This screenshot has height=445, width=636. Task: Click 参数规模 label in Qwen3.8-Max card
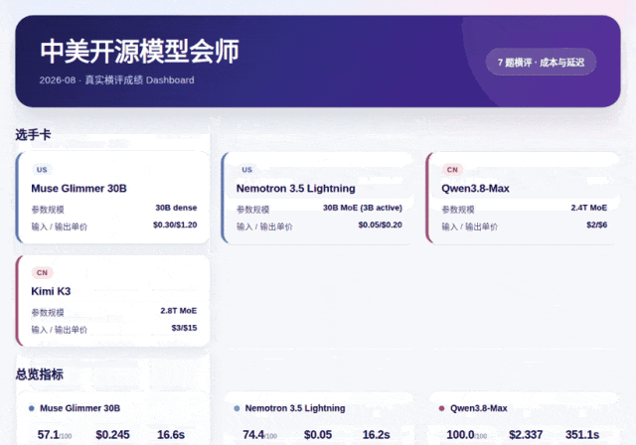coord(458,210)
